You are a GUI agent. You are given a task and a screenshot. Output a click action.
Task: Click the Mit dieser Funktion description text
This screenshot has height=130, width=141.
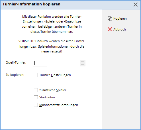click(52, 24)
